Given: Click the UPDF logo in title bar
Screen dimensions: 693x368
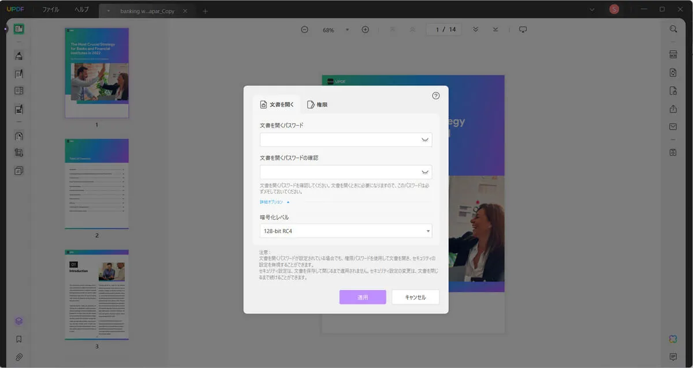Looking at the screenshot, I should pos(16,10).
